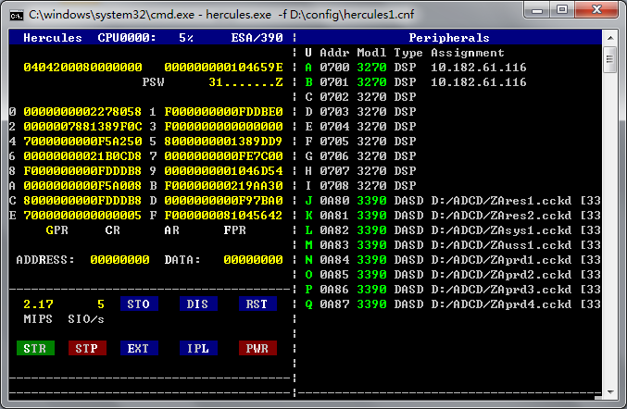Viewport: 627px width, 409px height.
Task: Click the ADDRESS value 00000000
Action: [120, 260]
